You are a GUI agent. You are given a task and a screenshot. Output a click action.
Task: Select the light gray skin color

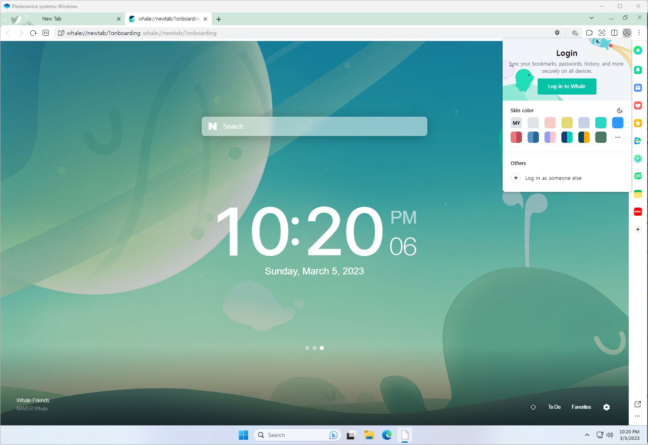pos(533,123)
